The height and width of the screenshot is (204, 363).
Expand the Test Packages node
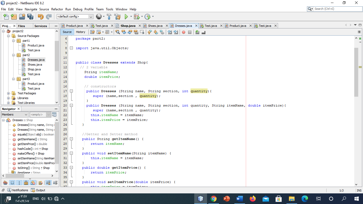(x=9, y=93)
